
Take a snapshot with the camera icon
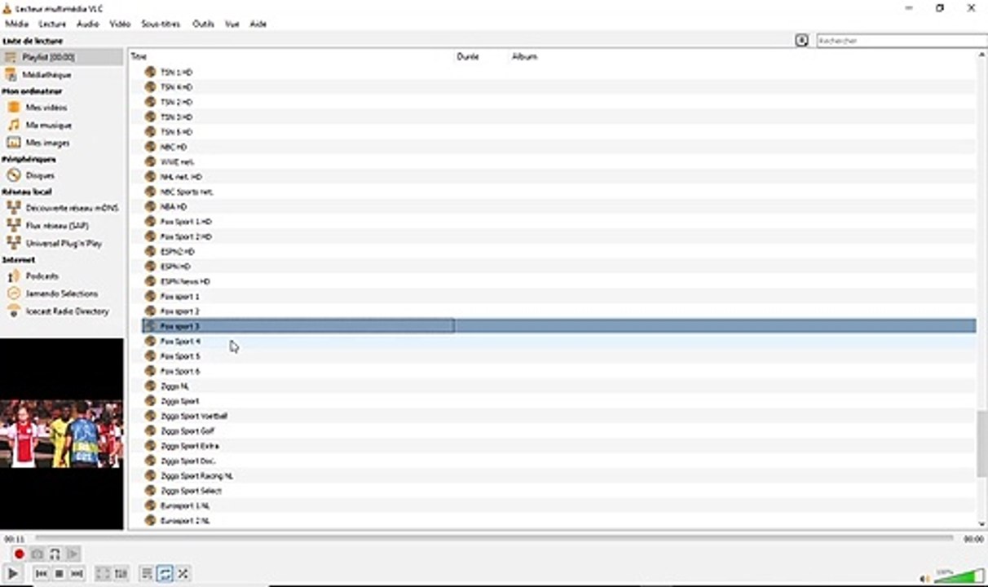[x=37, y=554]
